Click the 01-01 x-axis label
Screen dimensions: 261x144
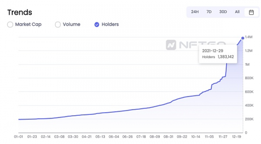[x=19, y=137]
